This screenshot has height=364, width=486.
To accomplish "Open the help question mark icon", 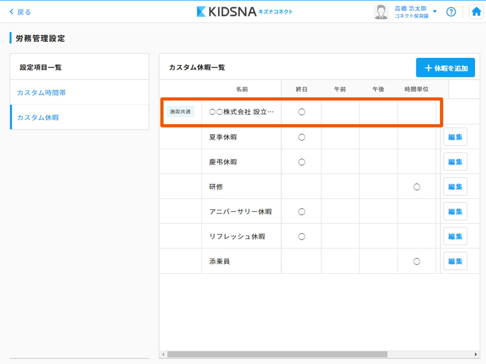I will (451, 12).
